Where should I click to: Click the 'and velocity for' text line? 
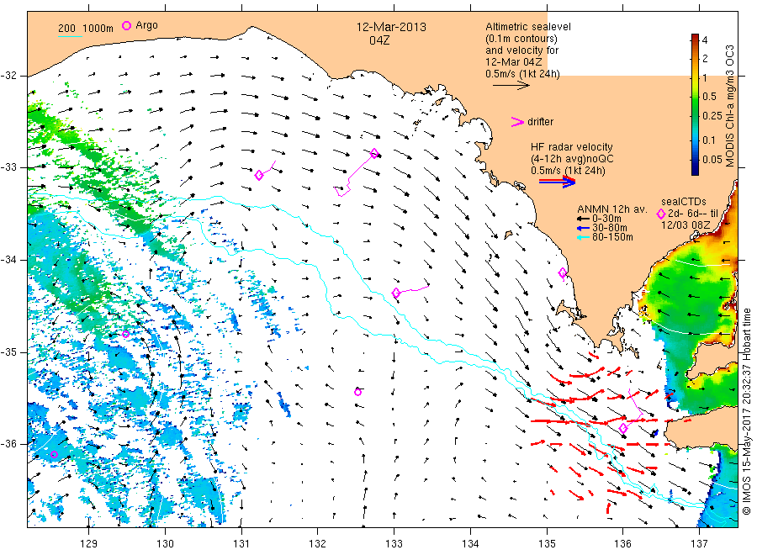(x=521, y=50)
